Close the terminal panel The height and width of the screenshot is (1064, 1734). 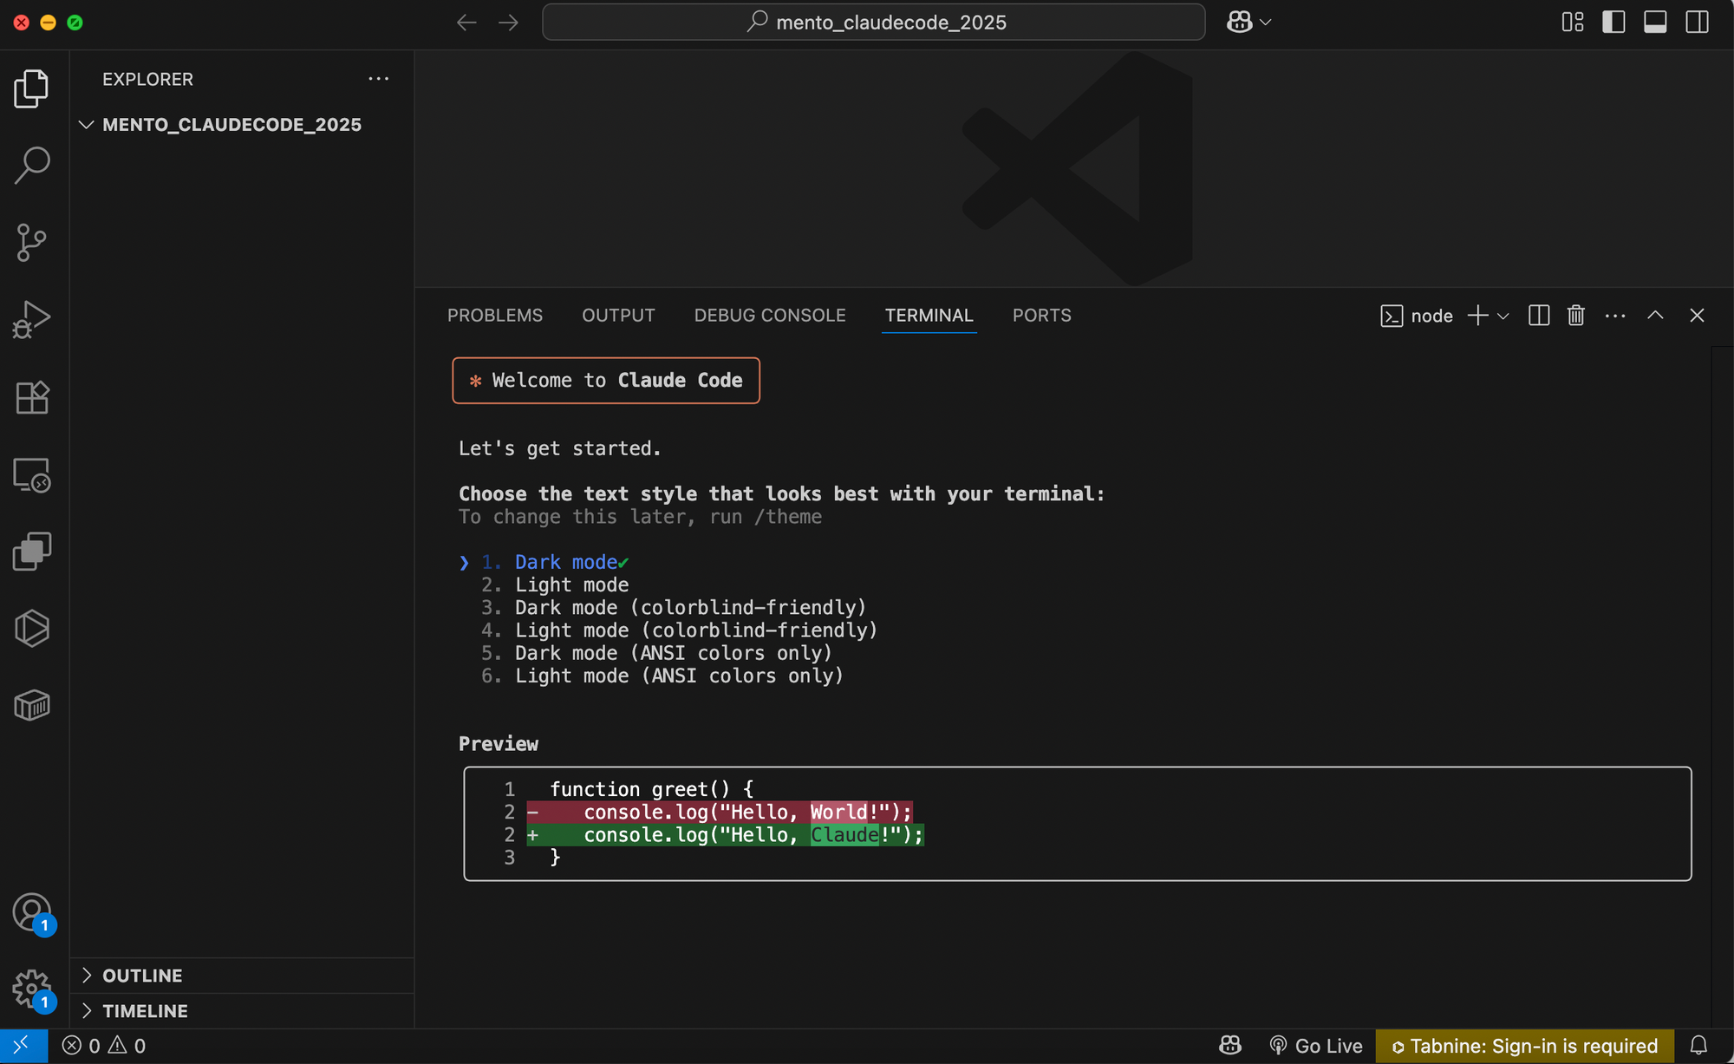1697,316
